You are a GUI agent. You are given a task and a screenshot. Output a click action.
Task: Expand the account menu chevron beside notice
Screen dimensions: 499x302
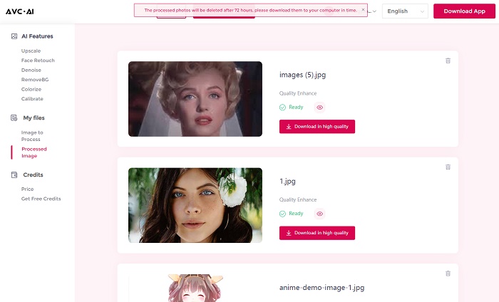click(x=374, y=11)
